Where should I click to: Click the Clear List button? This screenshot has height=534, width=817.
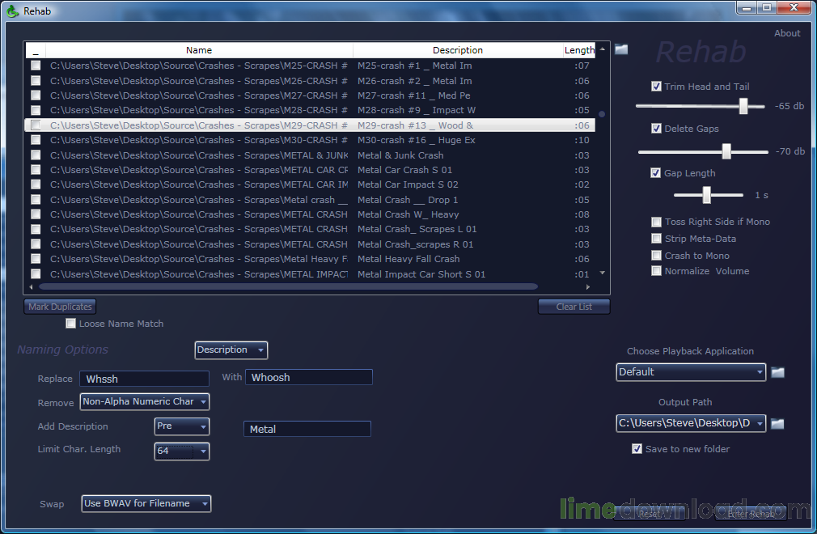tap(574, 307)
